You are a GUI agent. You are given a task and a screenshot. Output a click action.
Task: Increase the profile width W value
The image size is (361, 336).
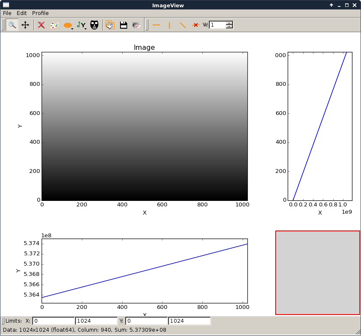tap(229, 23)
